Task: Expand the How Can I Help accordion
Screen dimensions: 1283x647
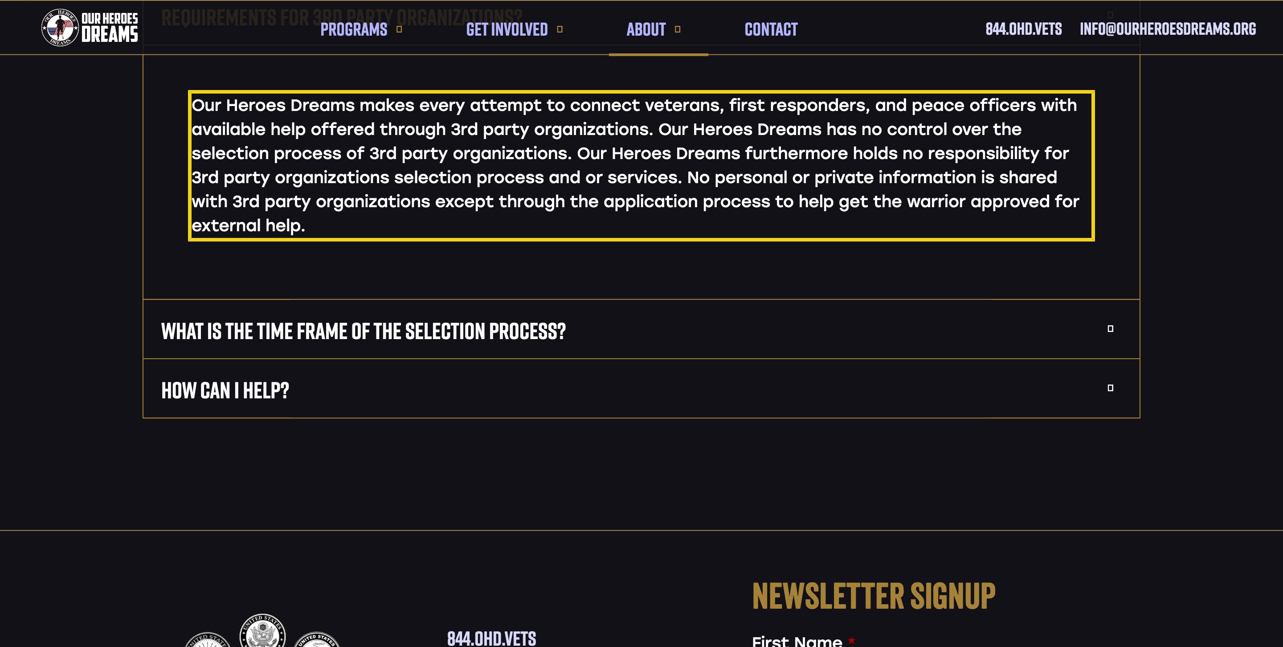Action: coord(641,389)
